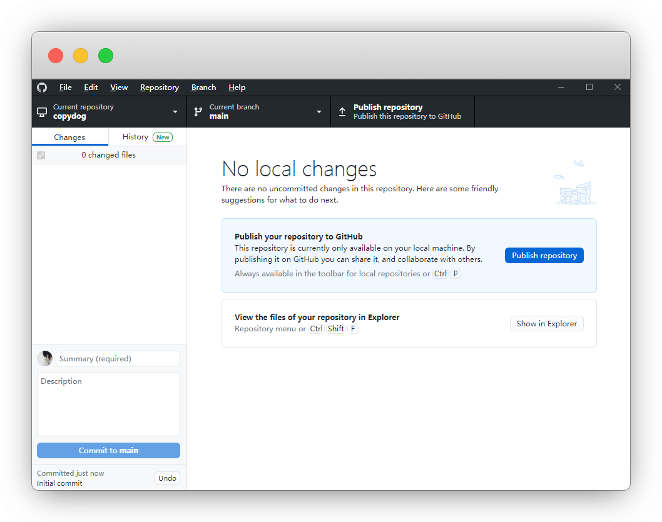Select the Changes tab
The image size is (662, 522).
click(69, 137)
